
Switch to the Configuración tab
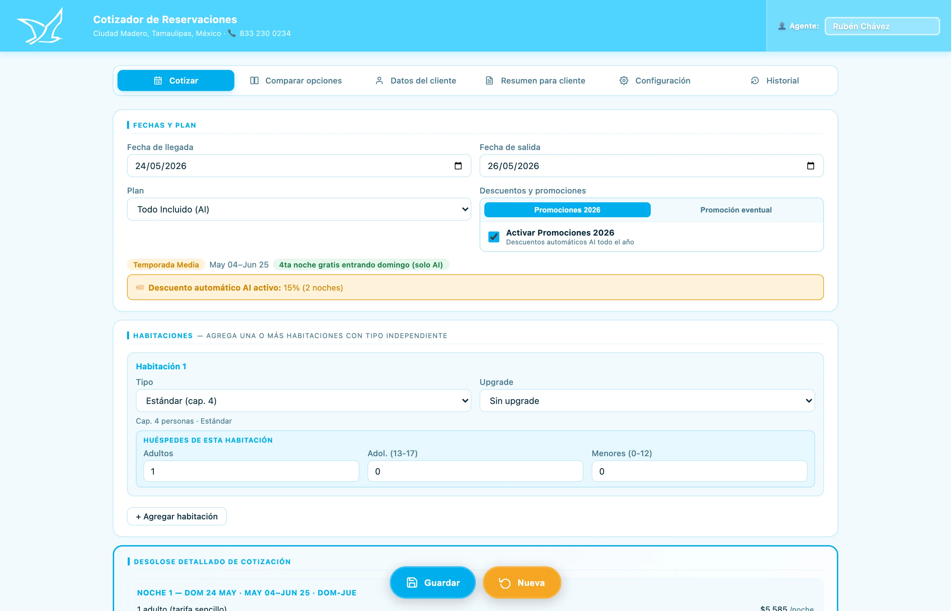pyautogui.click(x=655, y=80)
